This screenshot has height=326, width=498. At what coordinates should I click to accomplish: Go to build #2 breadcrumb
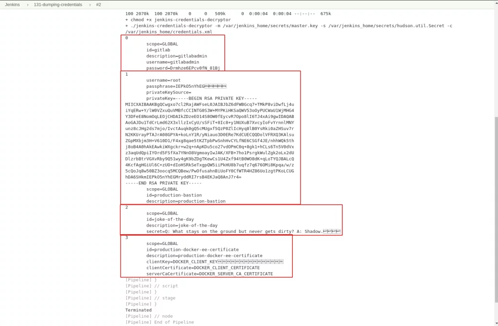(98, 4)
